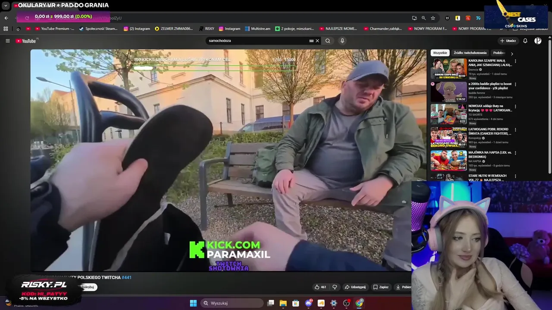The image size is (552, 310).
Task: Open options menu for MAJÓWKA NA HAPSA
Action: click(515, 153)
